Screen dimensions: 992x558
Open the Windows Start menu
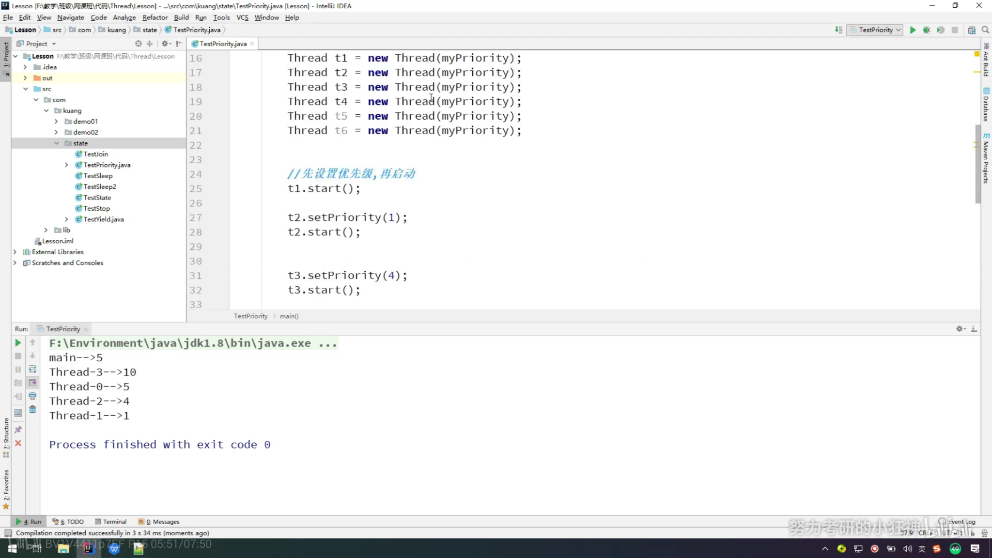[x=12, y=548]
